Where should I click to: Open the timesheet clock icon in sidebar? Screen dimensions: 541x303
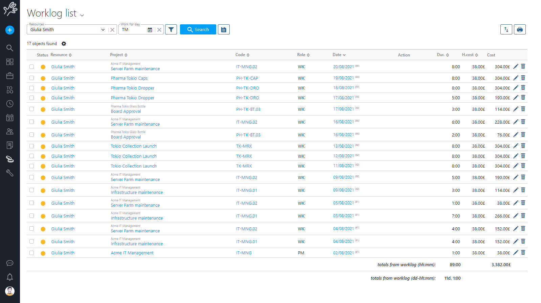[10, 104]
